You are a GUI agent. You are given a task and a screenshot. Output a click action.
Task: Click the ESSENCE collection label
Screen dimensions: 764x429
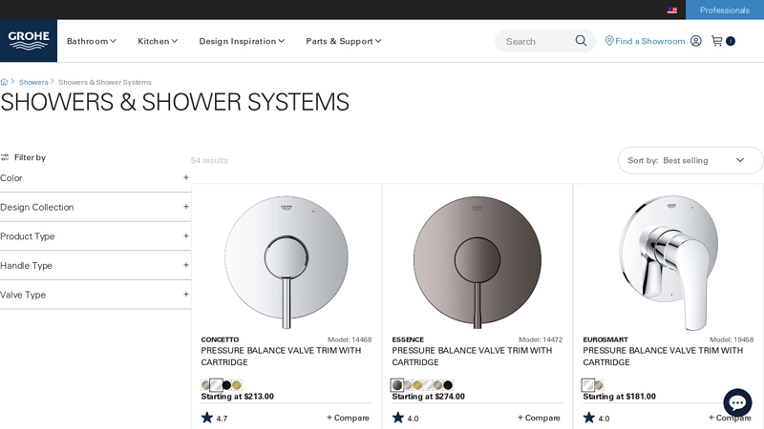408,339
